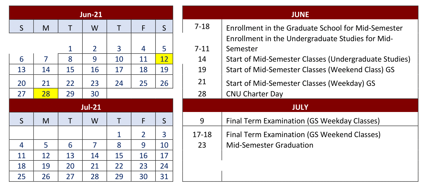Viewport: 427px width, 191px height.
Task: Select the 7-18 date range cell
Action: [x=202, y=26]
